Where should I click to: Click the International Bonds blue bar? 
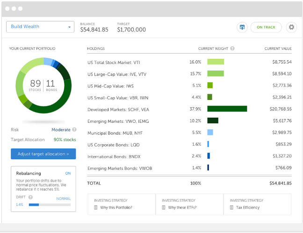pos(209,156)
